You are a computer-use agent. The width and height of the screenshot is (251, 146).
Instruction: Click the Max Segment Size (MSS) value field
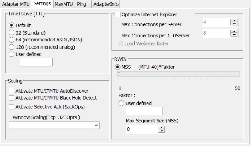coord(142,129)
